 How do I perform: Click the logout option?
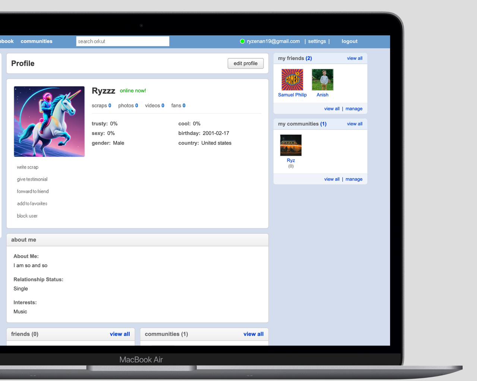(x=349, y=41)
